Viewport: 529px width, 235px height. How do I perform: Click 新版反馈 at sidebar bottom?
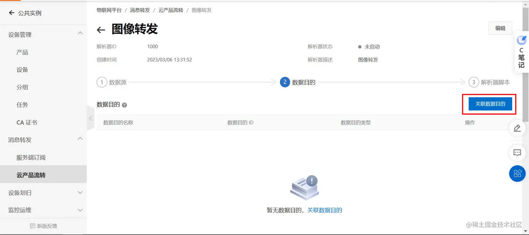pyautogui.click(x=47, y=226)
